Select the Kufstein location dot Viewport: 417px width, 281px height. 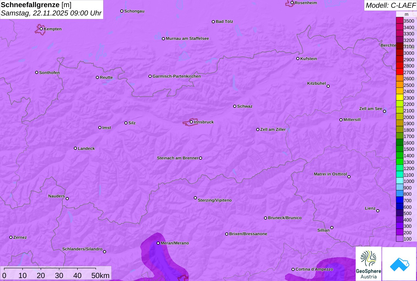(298, 59)
